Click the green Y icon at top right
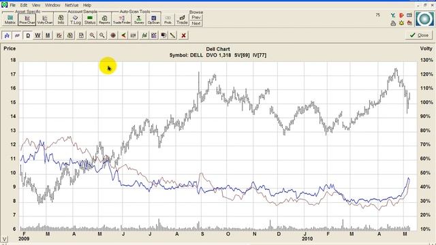 (393, 16)
